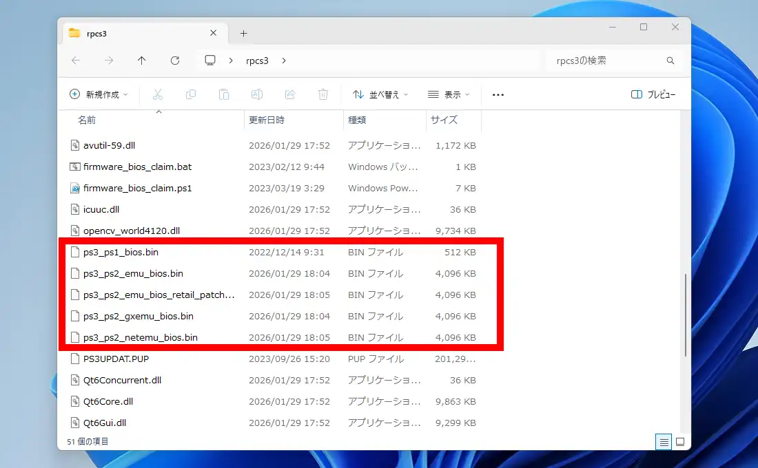Open the three-dots more options menu
Image resolution: width=758 pixels, height=468 pixels.
point(498,94)
